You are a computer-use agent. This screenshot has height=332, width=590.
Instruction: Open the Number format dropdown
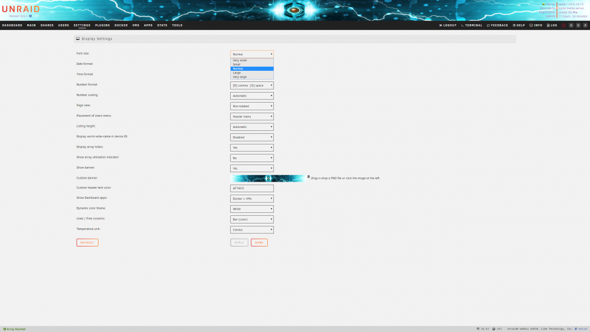[x=252, y=86]
